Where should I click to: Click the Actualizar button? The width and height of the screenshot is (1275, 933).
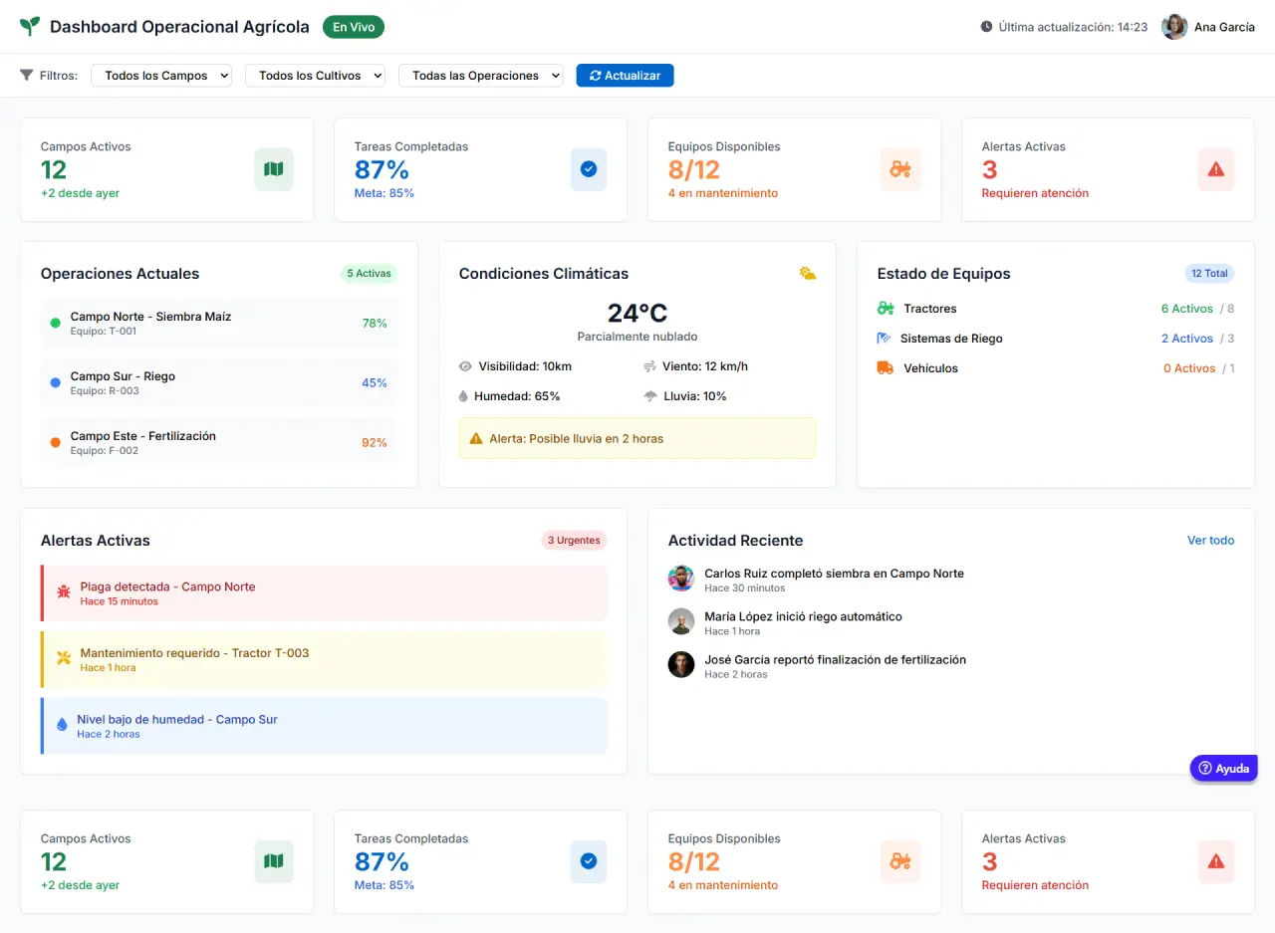[x=625, y=75]
